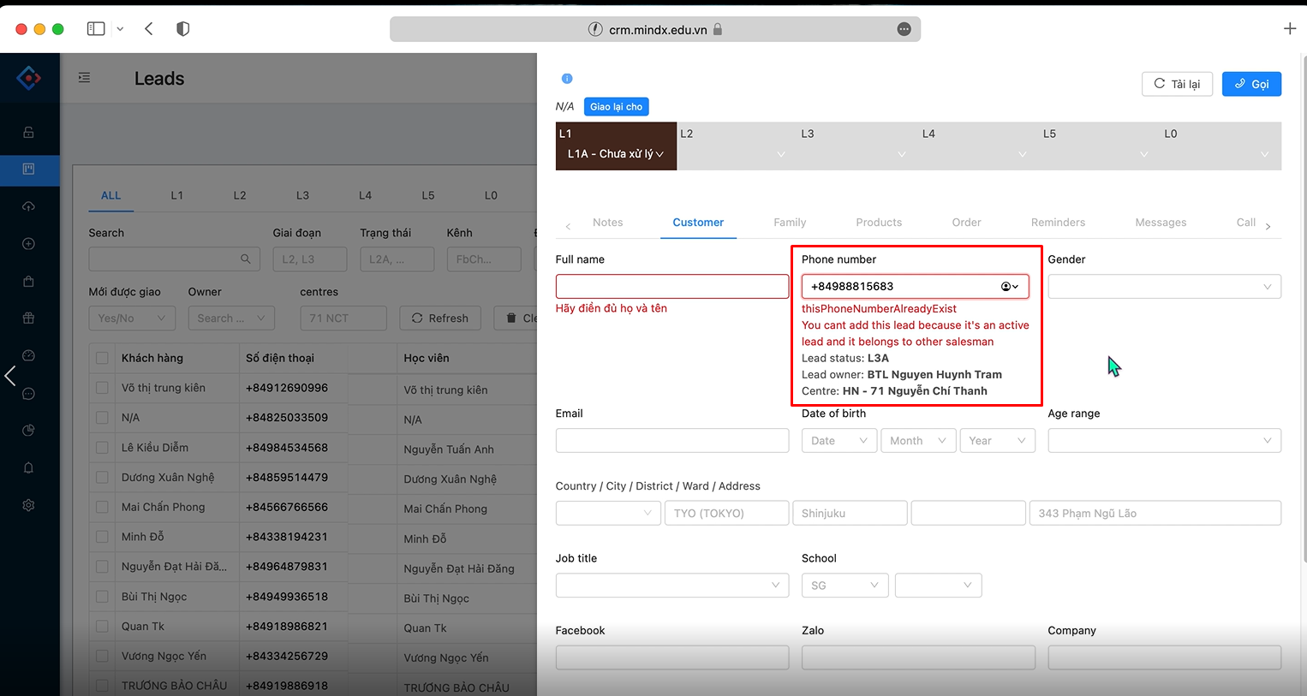Click the settings gear in the sidebar

[x=28, y=505]
